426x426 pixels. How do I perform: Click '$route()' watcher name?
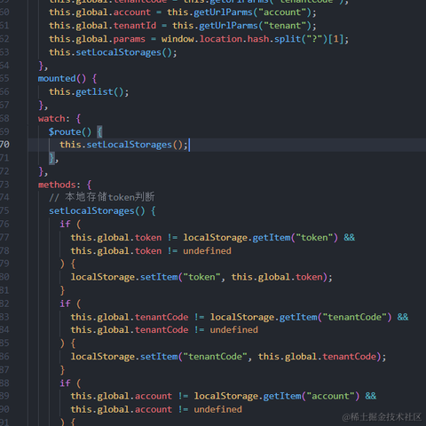click(x=70, y=132)
